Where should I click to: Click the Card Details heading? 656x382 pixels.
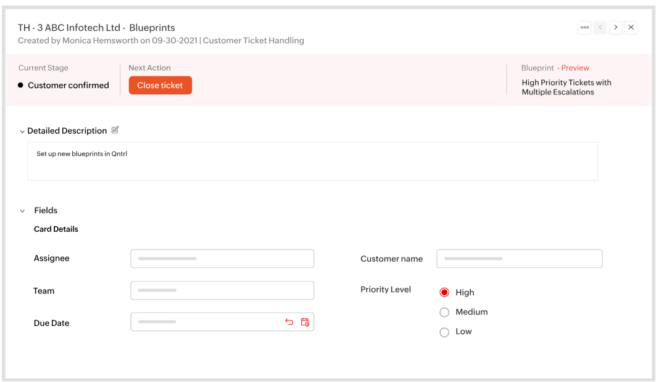click(x=56, y=229)
